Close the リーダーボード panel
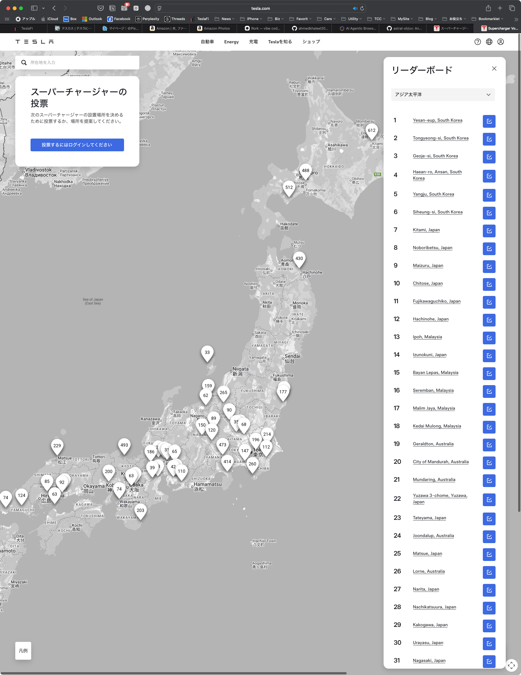Viewport: 521px width, 675px height. 494,68
